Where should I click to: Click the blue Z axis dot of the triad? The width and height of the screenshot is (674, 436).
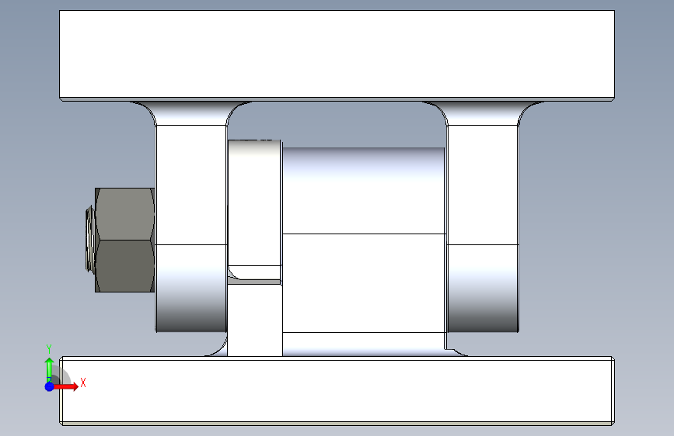coord(50,386)
